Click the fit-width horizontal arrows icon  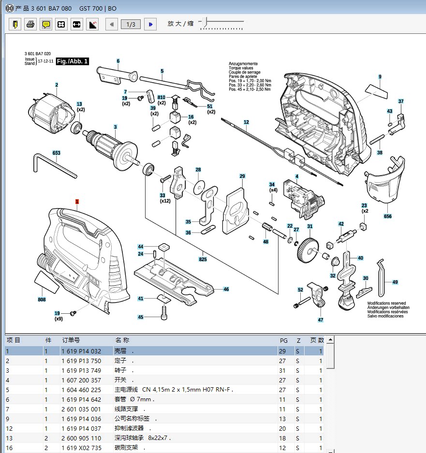tap(76, 24)
